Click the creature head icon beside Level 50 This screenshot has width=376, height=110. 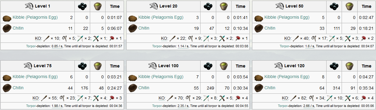(280, 6)
